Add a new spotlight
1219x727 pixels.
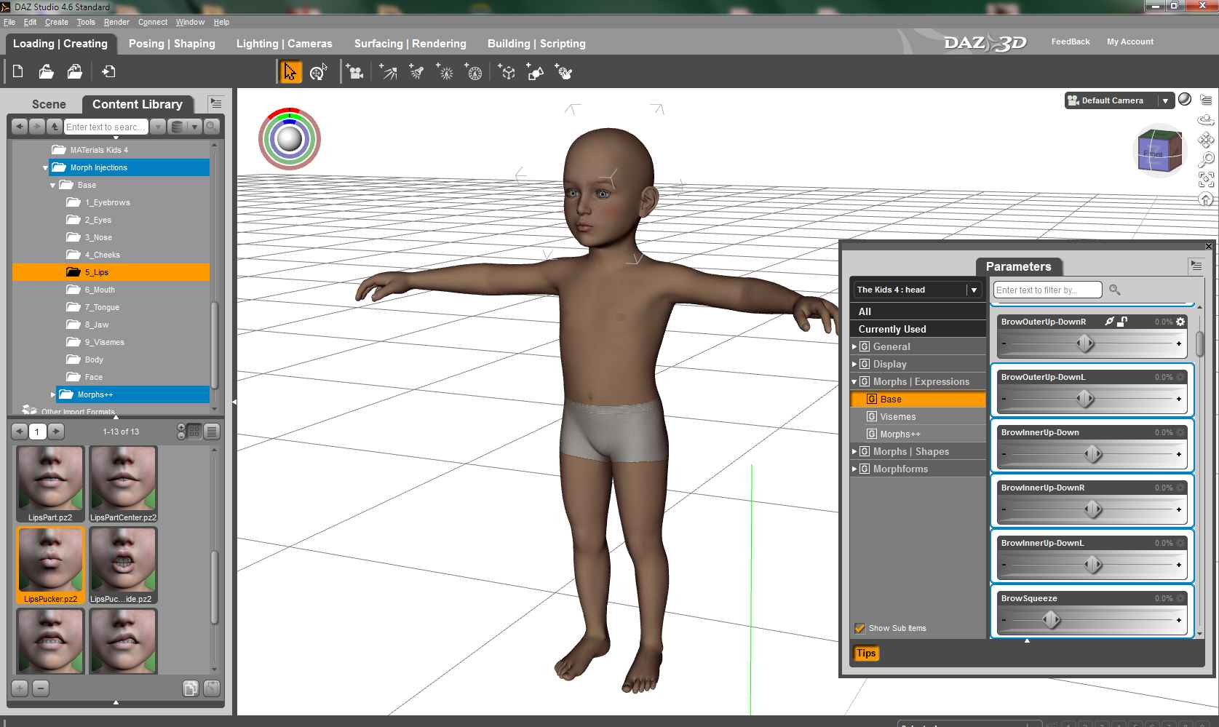pyautogui.click(x=416, y=72)
